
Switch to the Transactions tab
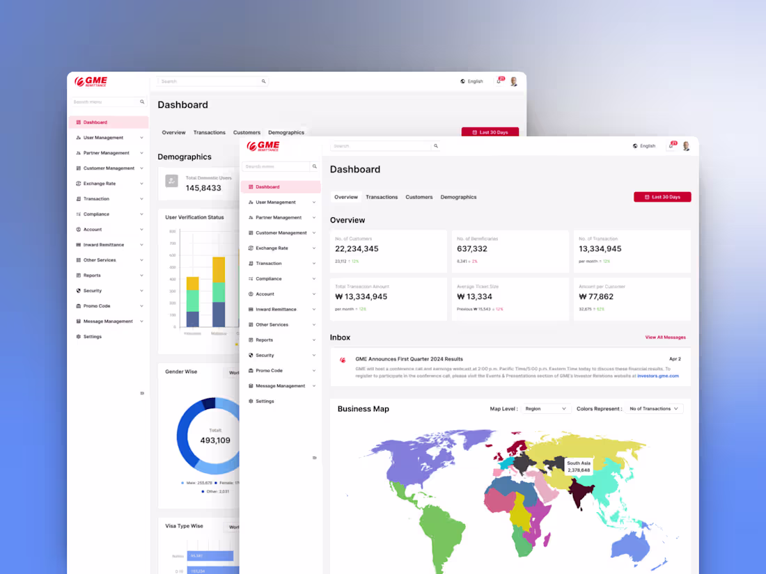point(382,197)
